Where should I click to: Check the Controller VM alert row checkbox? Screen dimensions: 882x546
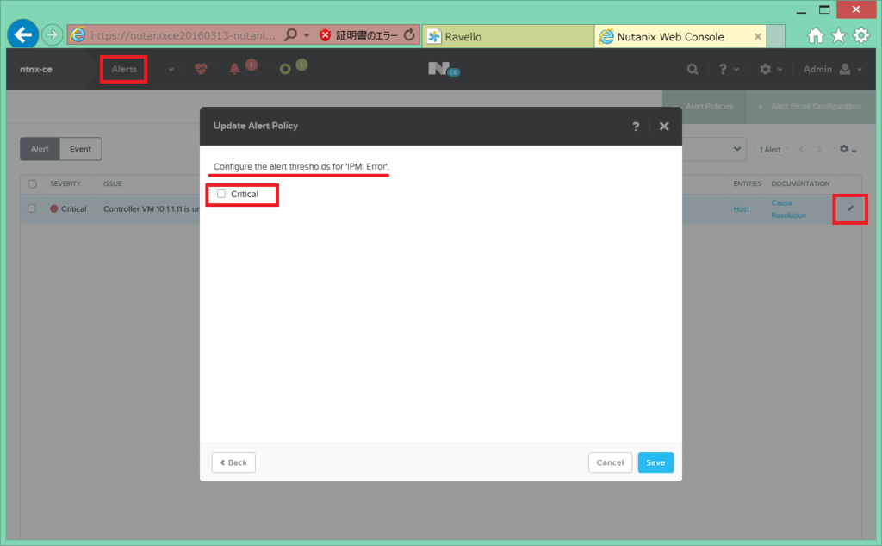tap(32, 208)
